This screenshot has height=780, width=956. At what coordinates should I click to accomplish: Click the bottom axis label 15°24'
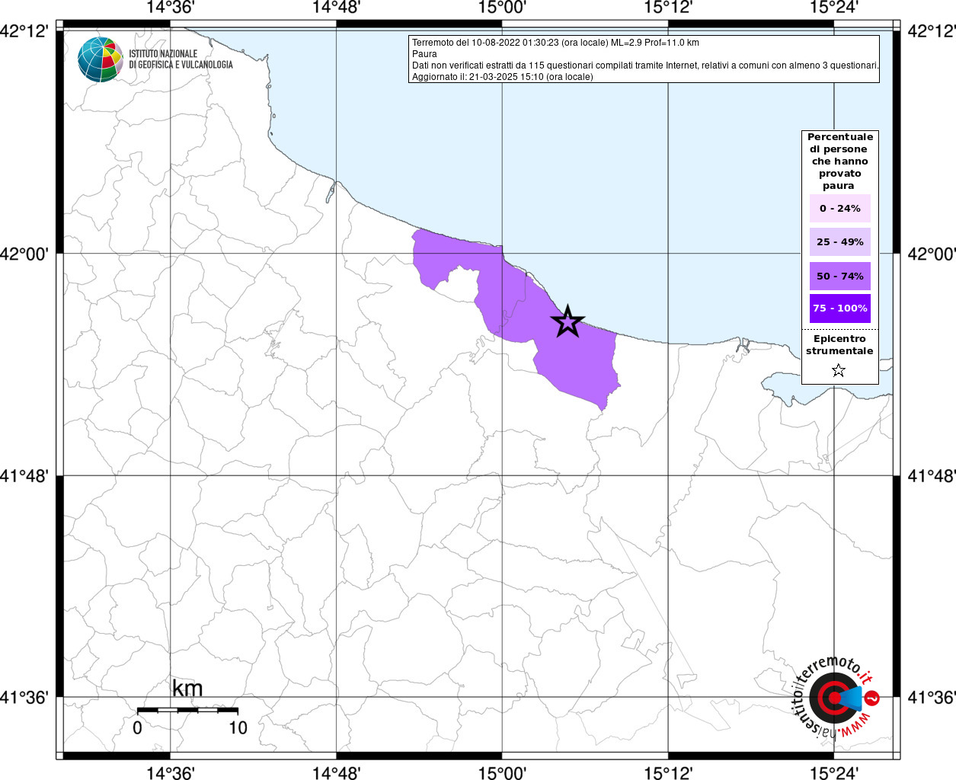point(834,772)
